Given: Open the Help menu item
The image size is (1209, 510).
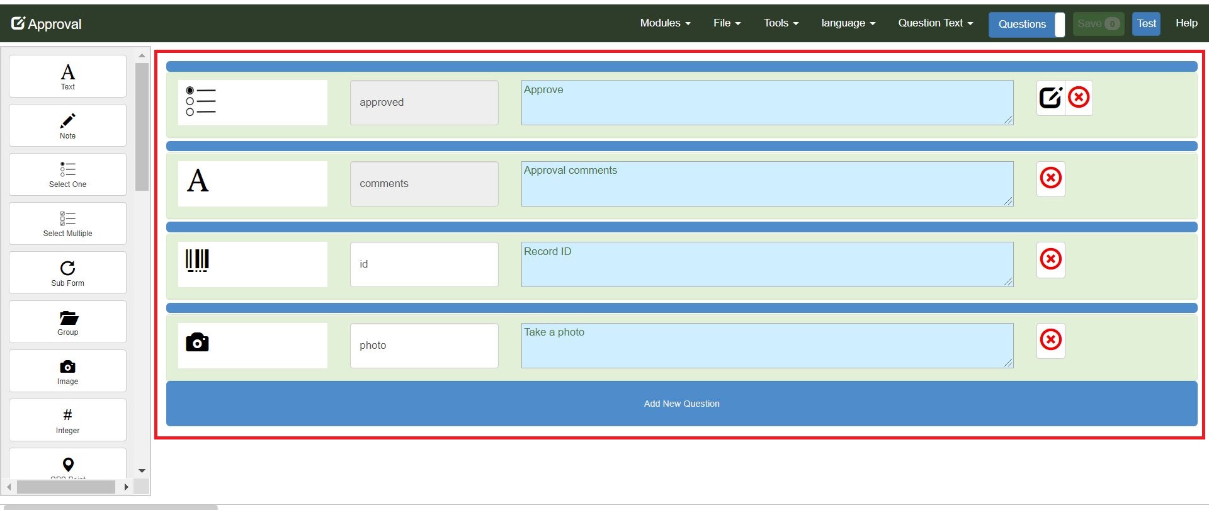Looking at the screenshot, I should pos(1186,23).
